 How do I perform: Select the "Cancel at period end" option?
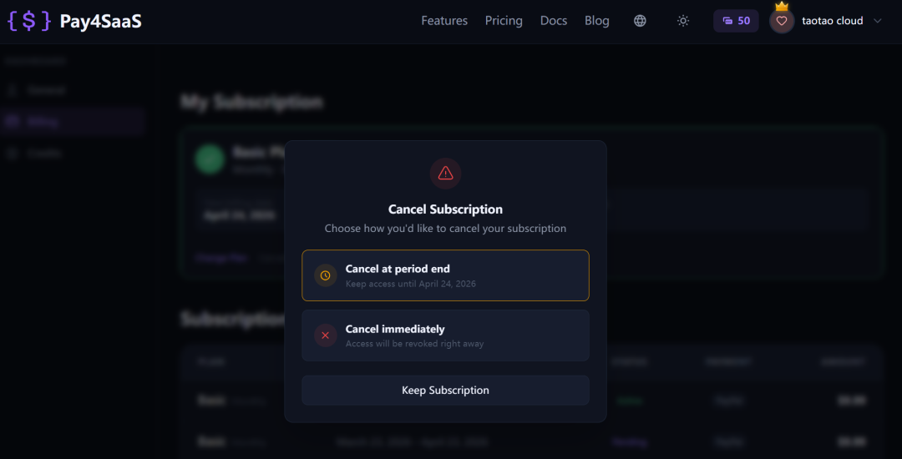[445, 275]
